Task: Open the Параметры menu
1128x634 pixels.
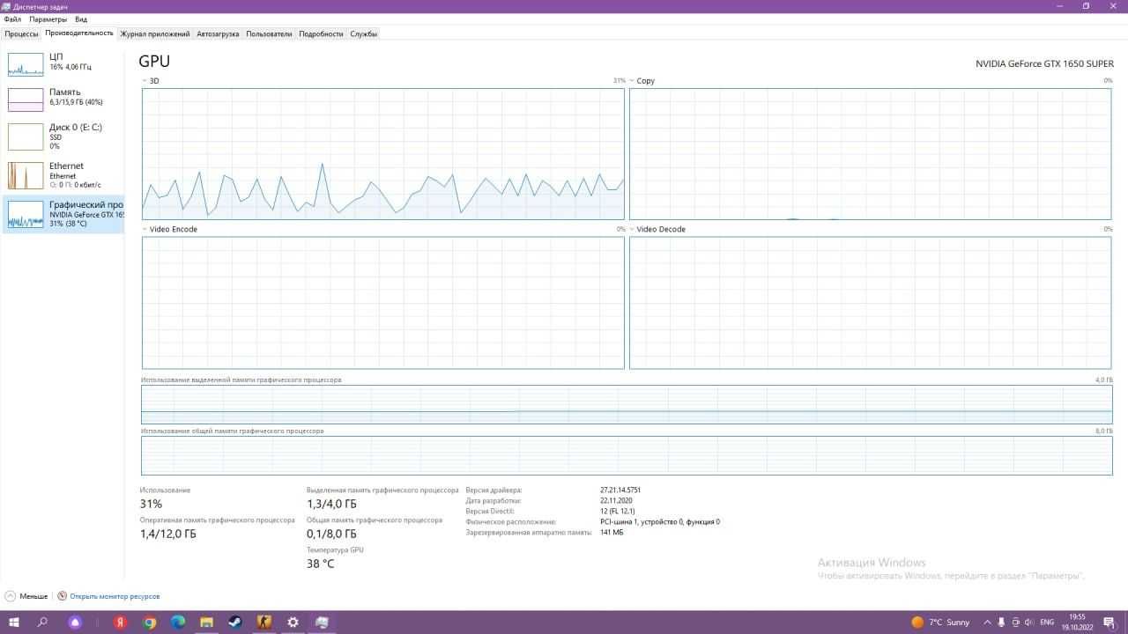Action: point(48,18)
